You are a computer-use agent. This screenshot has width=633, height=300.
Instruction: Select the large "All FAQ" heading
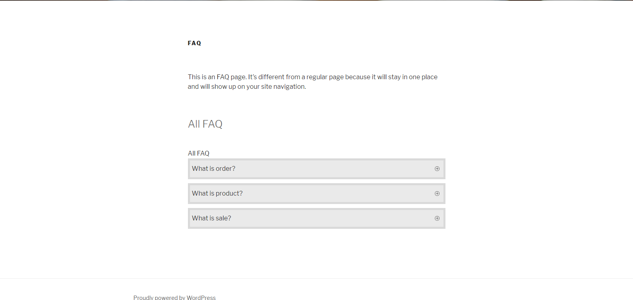coord(205,124)
